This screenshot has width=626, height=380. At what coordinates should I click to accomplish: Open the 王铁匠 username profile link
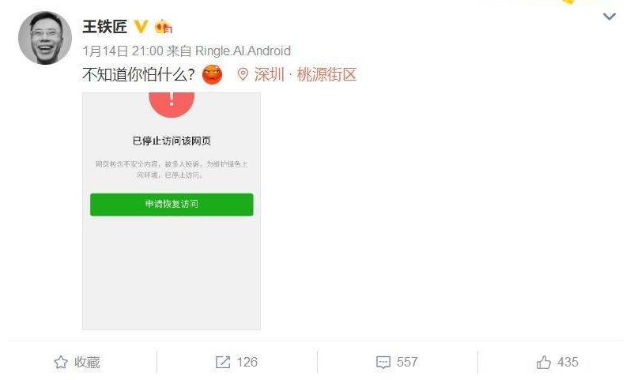104,27
